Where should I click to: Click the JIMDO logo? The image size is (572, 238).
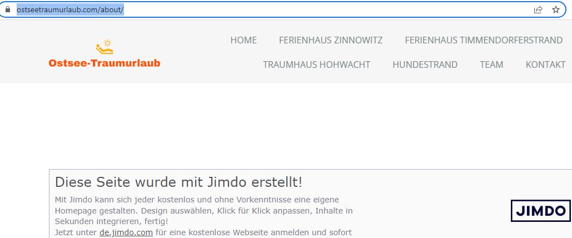[541, 211]
